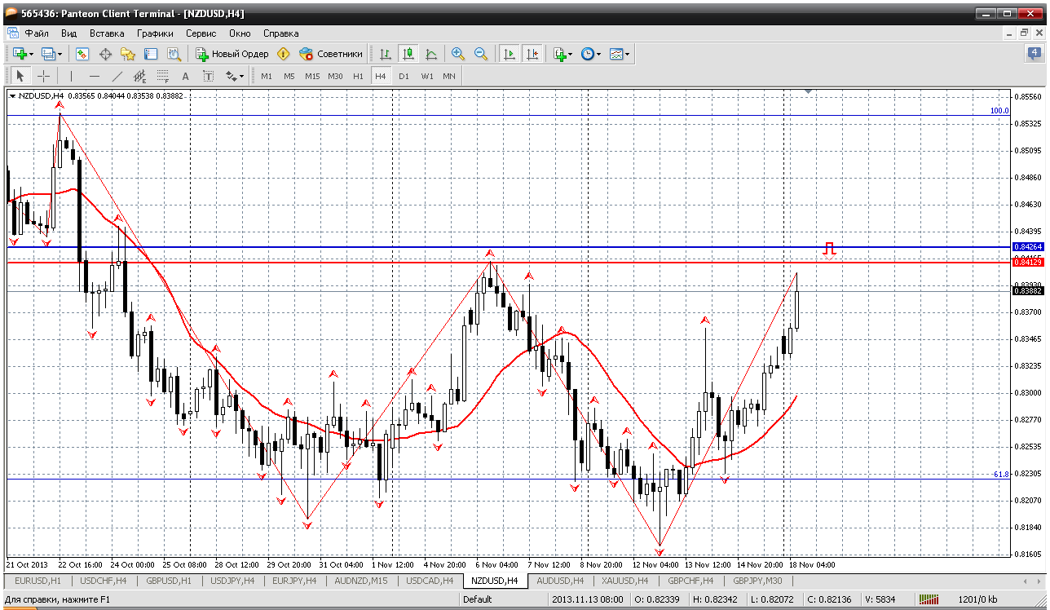Select the text label 'A' tool

coord(185,76)
